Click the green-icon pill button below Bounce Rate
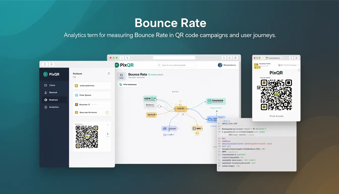 click(x=128, y=84)
